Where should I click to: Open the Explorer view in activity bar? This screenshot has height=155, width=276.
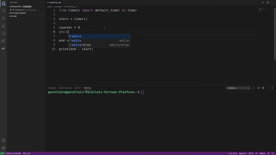click(x=3, y=3)
